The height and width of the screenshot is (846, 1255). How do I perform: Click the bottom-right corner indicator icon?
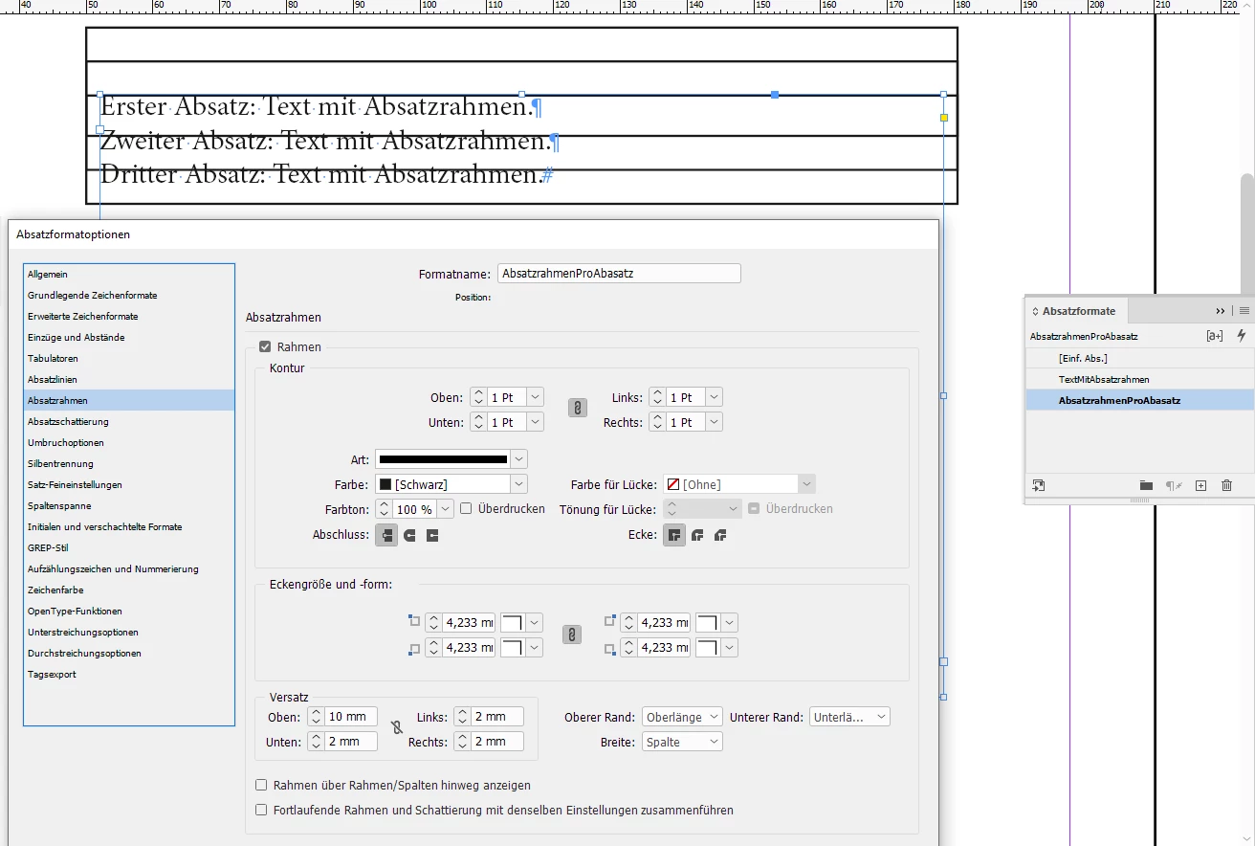tap(610, 649)
